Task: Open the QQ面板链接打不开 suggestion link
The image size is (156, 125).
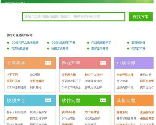Action: click(x=63, y=43)
